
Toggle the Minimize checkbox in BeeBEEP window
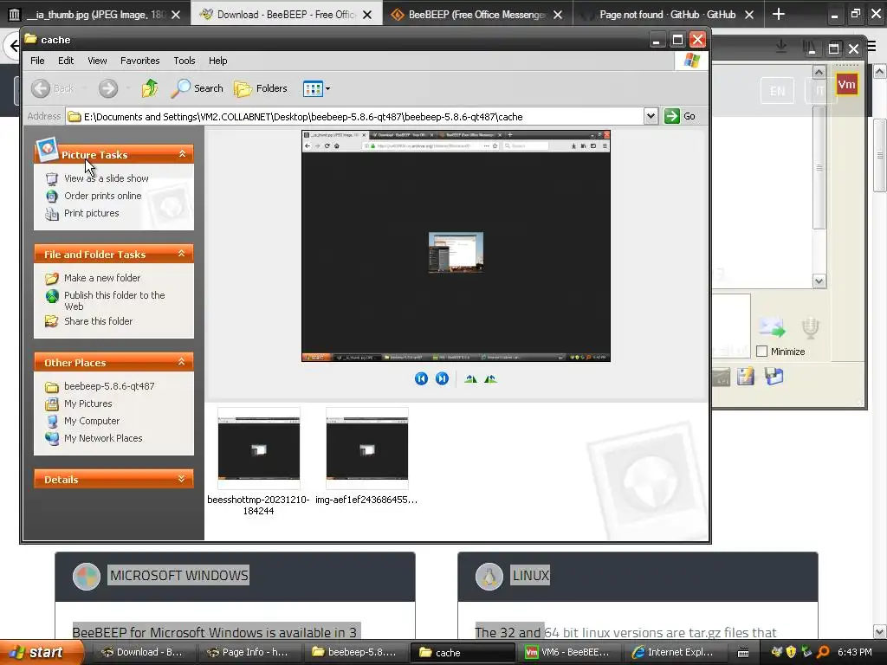(762, 352)
